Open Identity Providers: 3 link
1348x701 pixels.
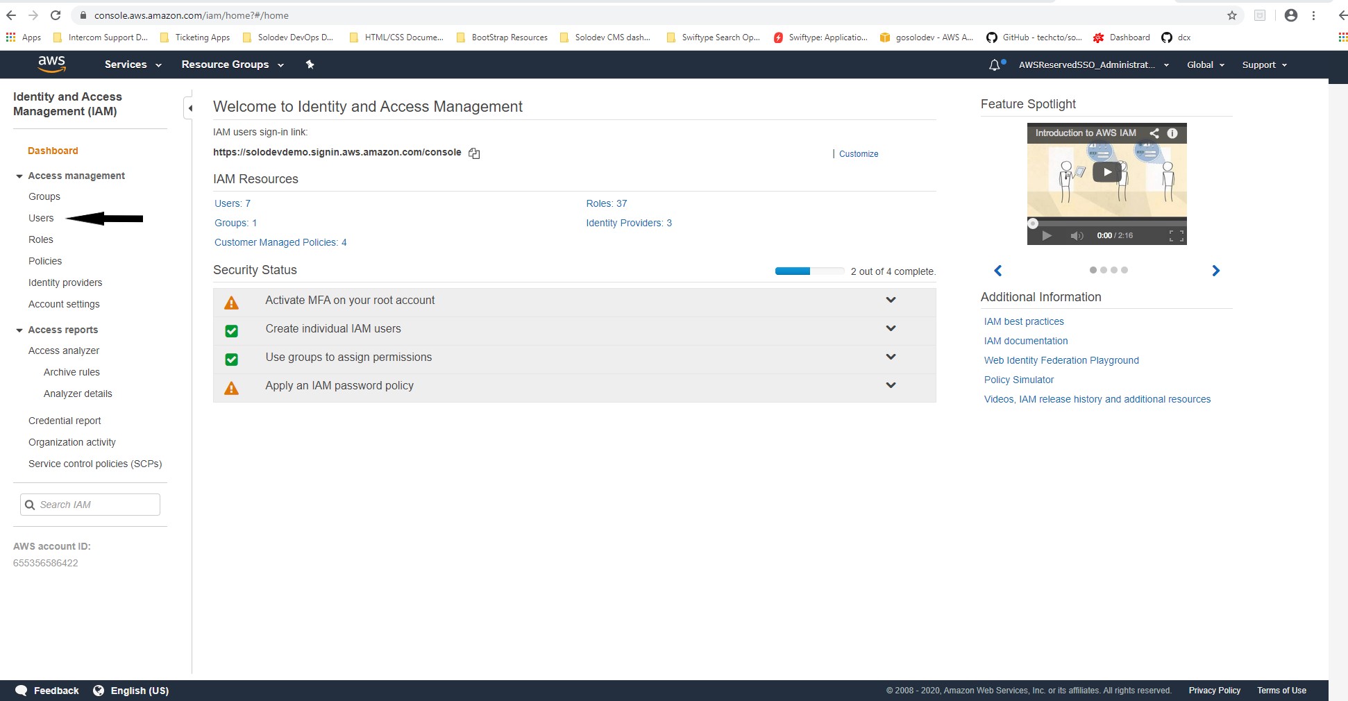point(629,223)
